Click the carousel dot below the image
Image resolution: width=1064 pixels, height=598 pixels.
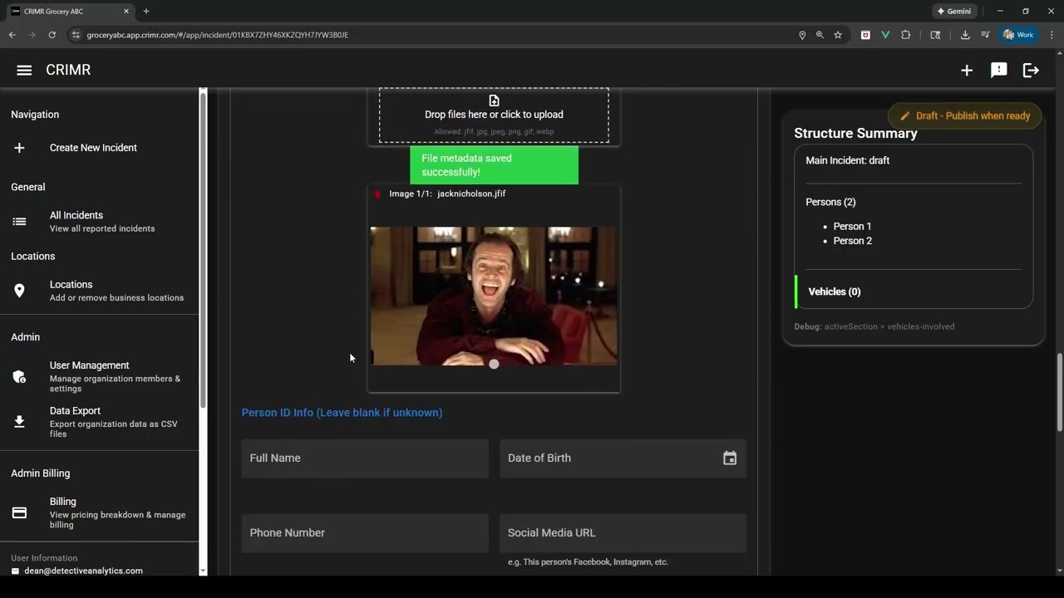point(494,364)
